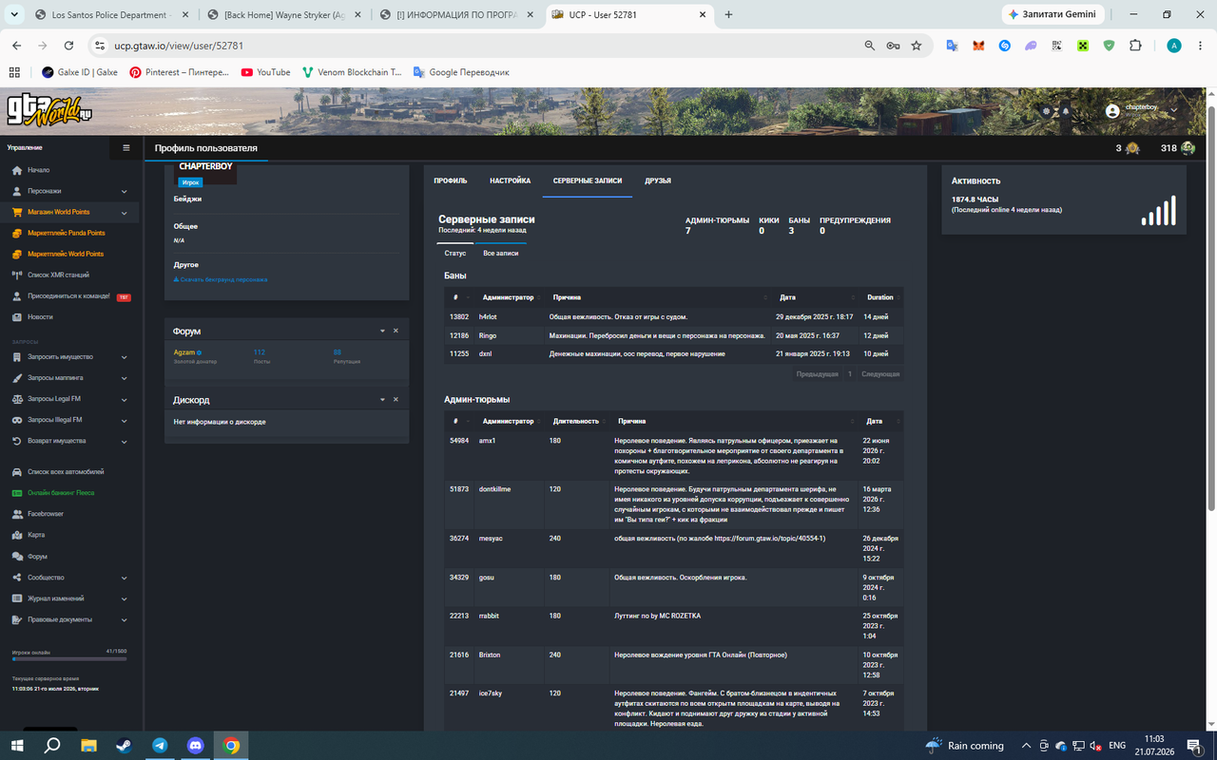This screenshot has width=1217, height=760.
Task: Expand the Возврат имущества menu
Action: point(69,441)
